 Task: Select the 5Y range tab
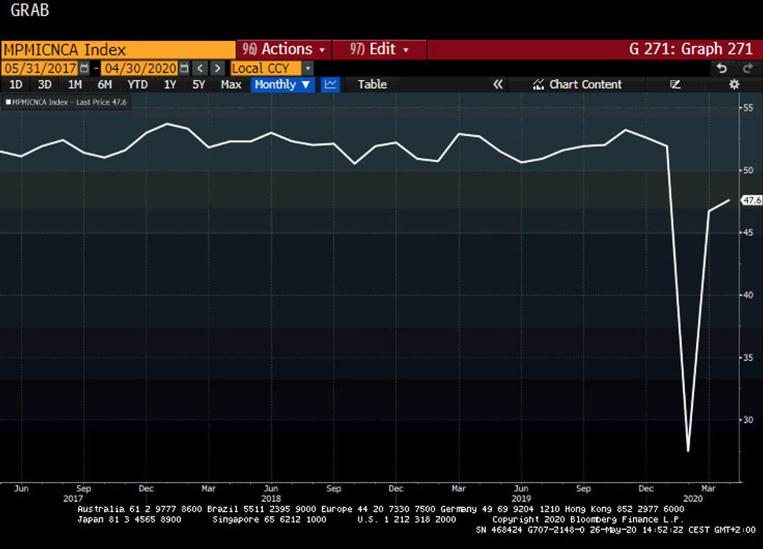click(x=198, y=84)
